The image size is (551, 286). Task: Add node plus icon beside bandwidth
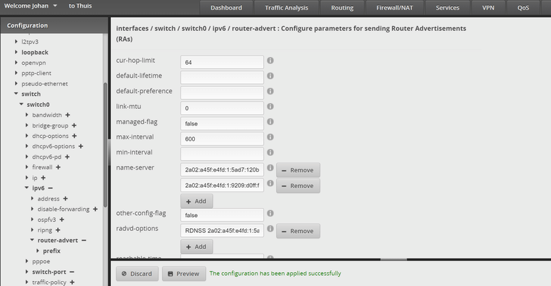pos(68,114)
